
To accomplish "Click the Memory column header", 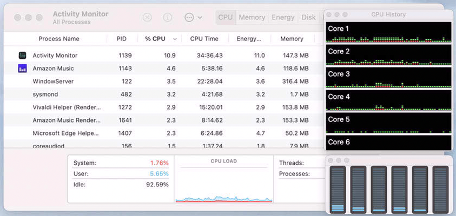I will pos(292,39).
